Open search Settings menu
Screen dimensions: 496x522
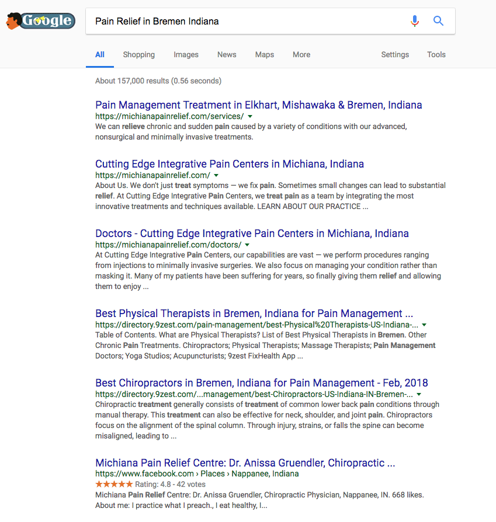point(395,55)
